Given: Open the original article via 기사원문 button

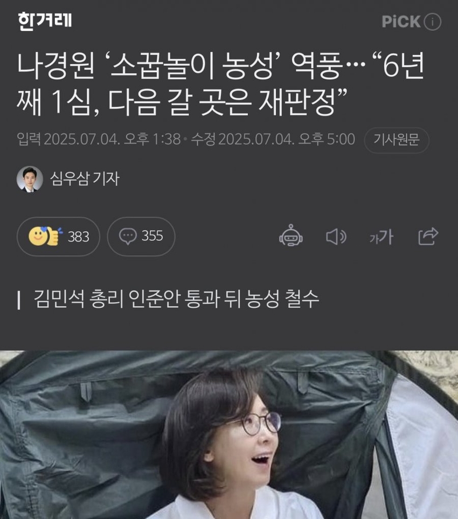Looking at the screenshot, I should pyautogui.click(x=397, y=140).
